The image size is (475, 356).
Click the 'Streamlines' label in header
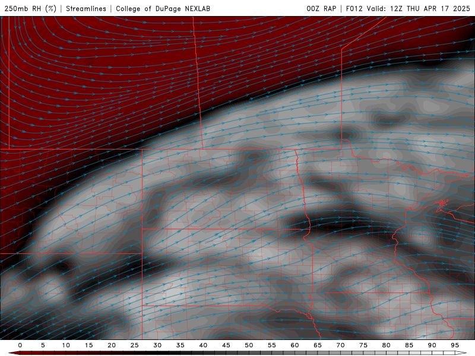coord(86,8)
